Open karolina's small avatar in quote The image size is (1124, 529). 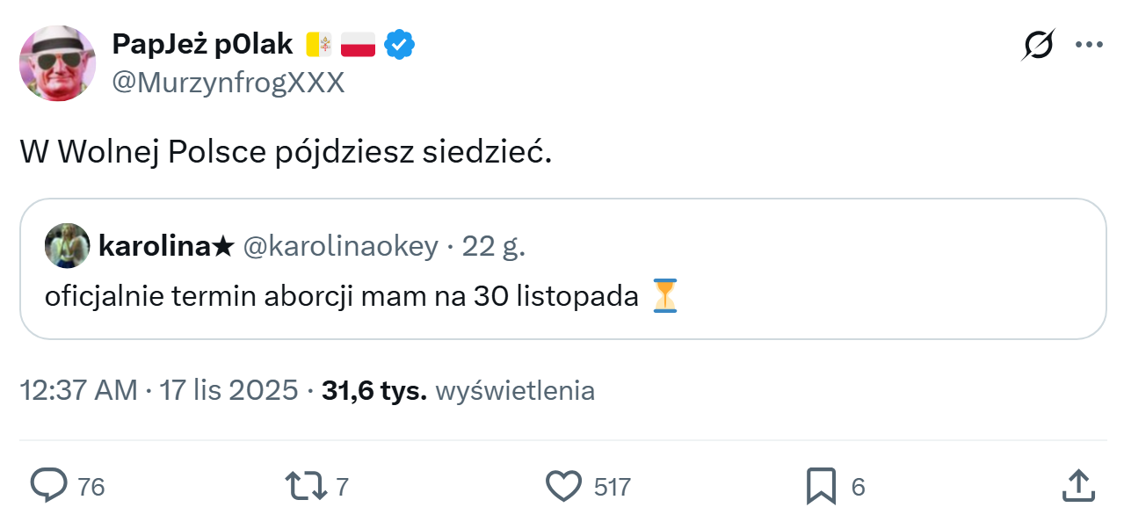coord(68,246)
